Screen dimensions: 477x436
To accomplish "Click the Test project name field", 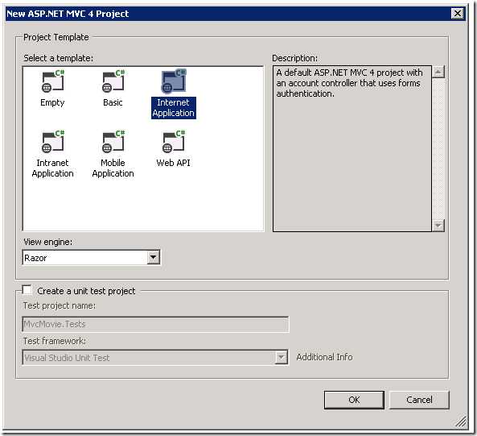I will (155, 324).
